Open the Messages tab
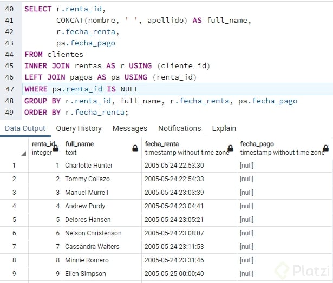 [130, 128]
